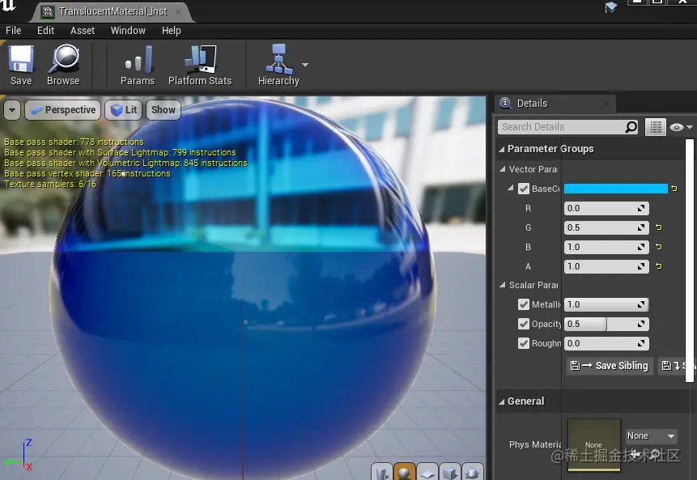This screenshot has height=480, width=697.
Task: Open the Hierarchy dropdown arrow
Action: tap(305, 65)
